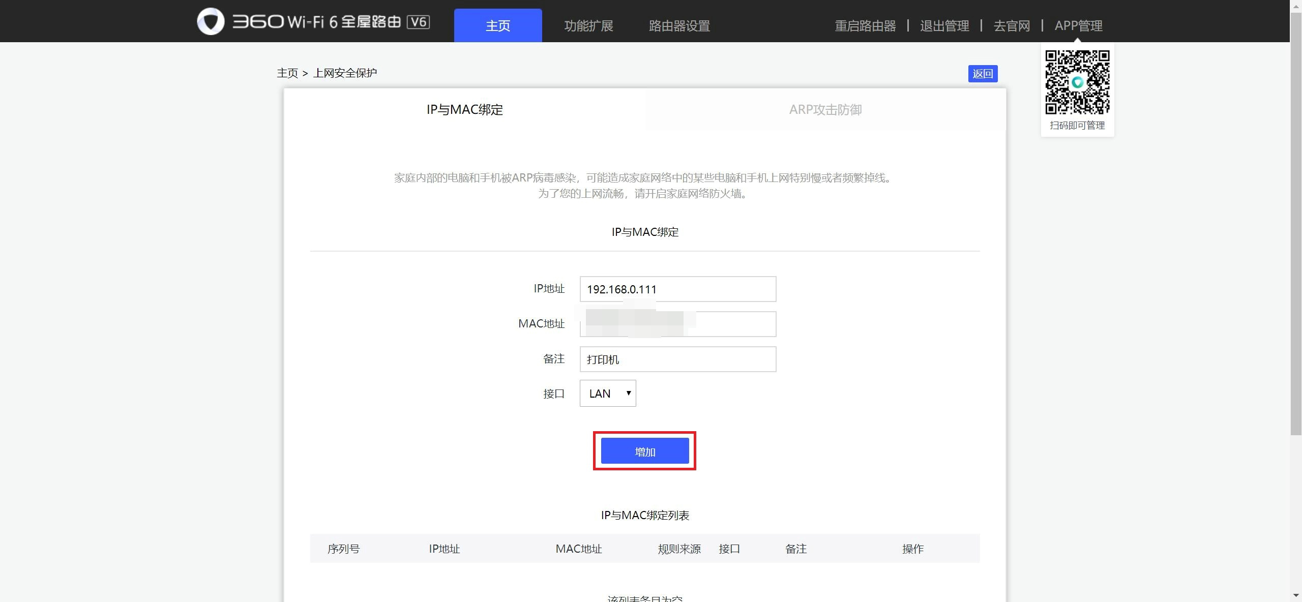Expand the 接口 LAN dropdown
1302x602 pixels.
(607, 393)
